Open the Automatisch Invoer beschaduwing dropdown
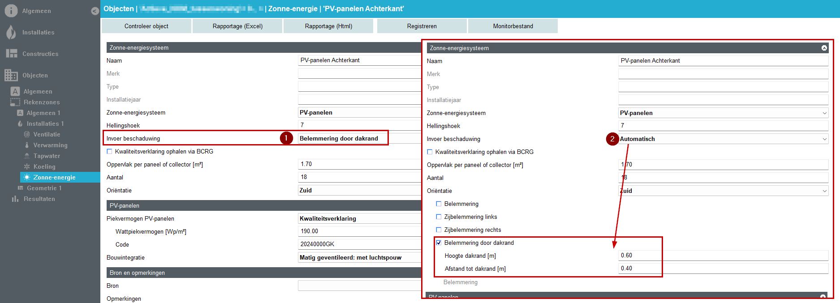This screenshot has width=840, height=303. click(x=723, y=139)
